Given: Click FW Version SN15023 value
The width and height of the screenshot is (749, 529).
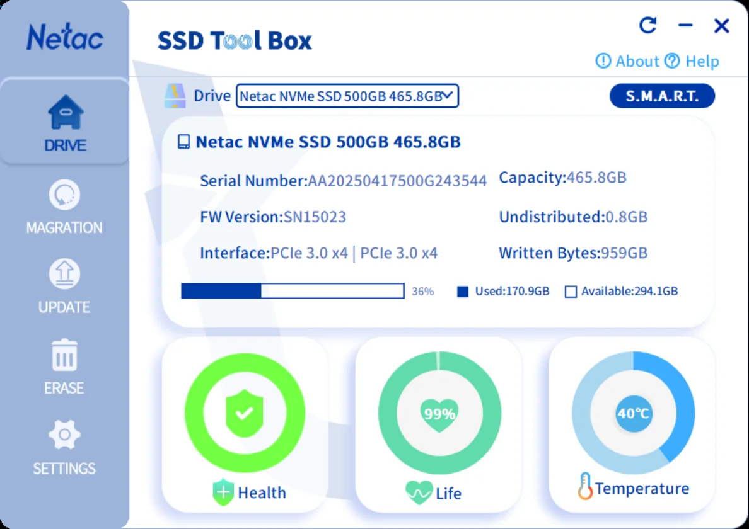Looking at the screenshot, I should pos(315,217).
